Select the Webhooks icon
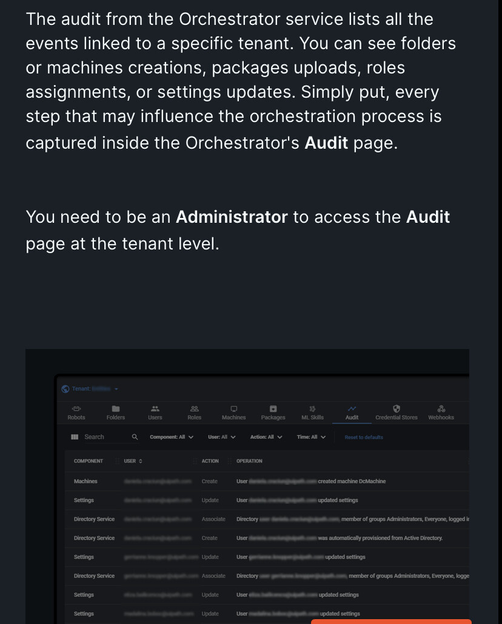 point(441,409)
